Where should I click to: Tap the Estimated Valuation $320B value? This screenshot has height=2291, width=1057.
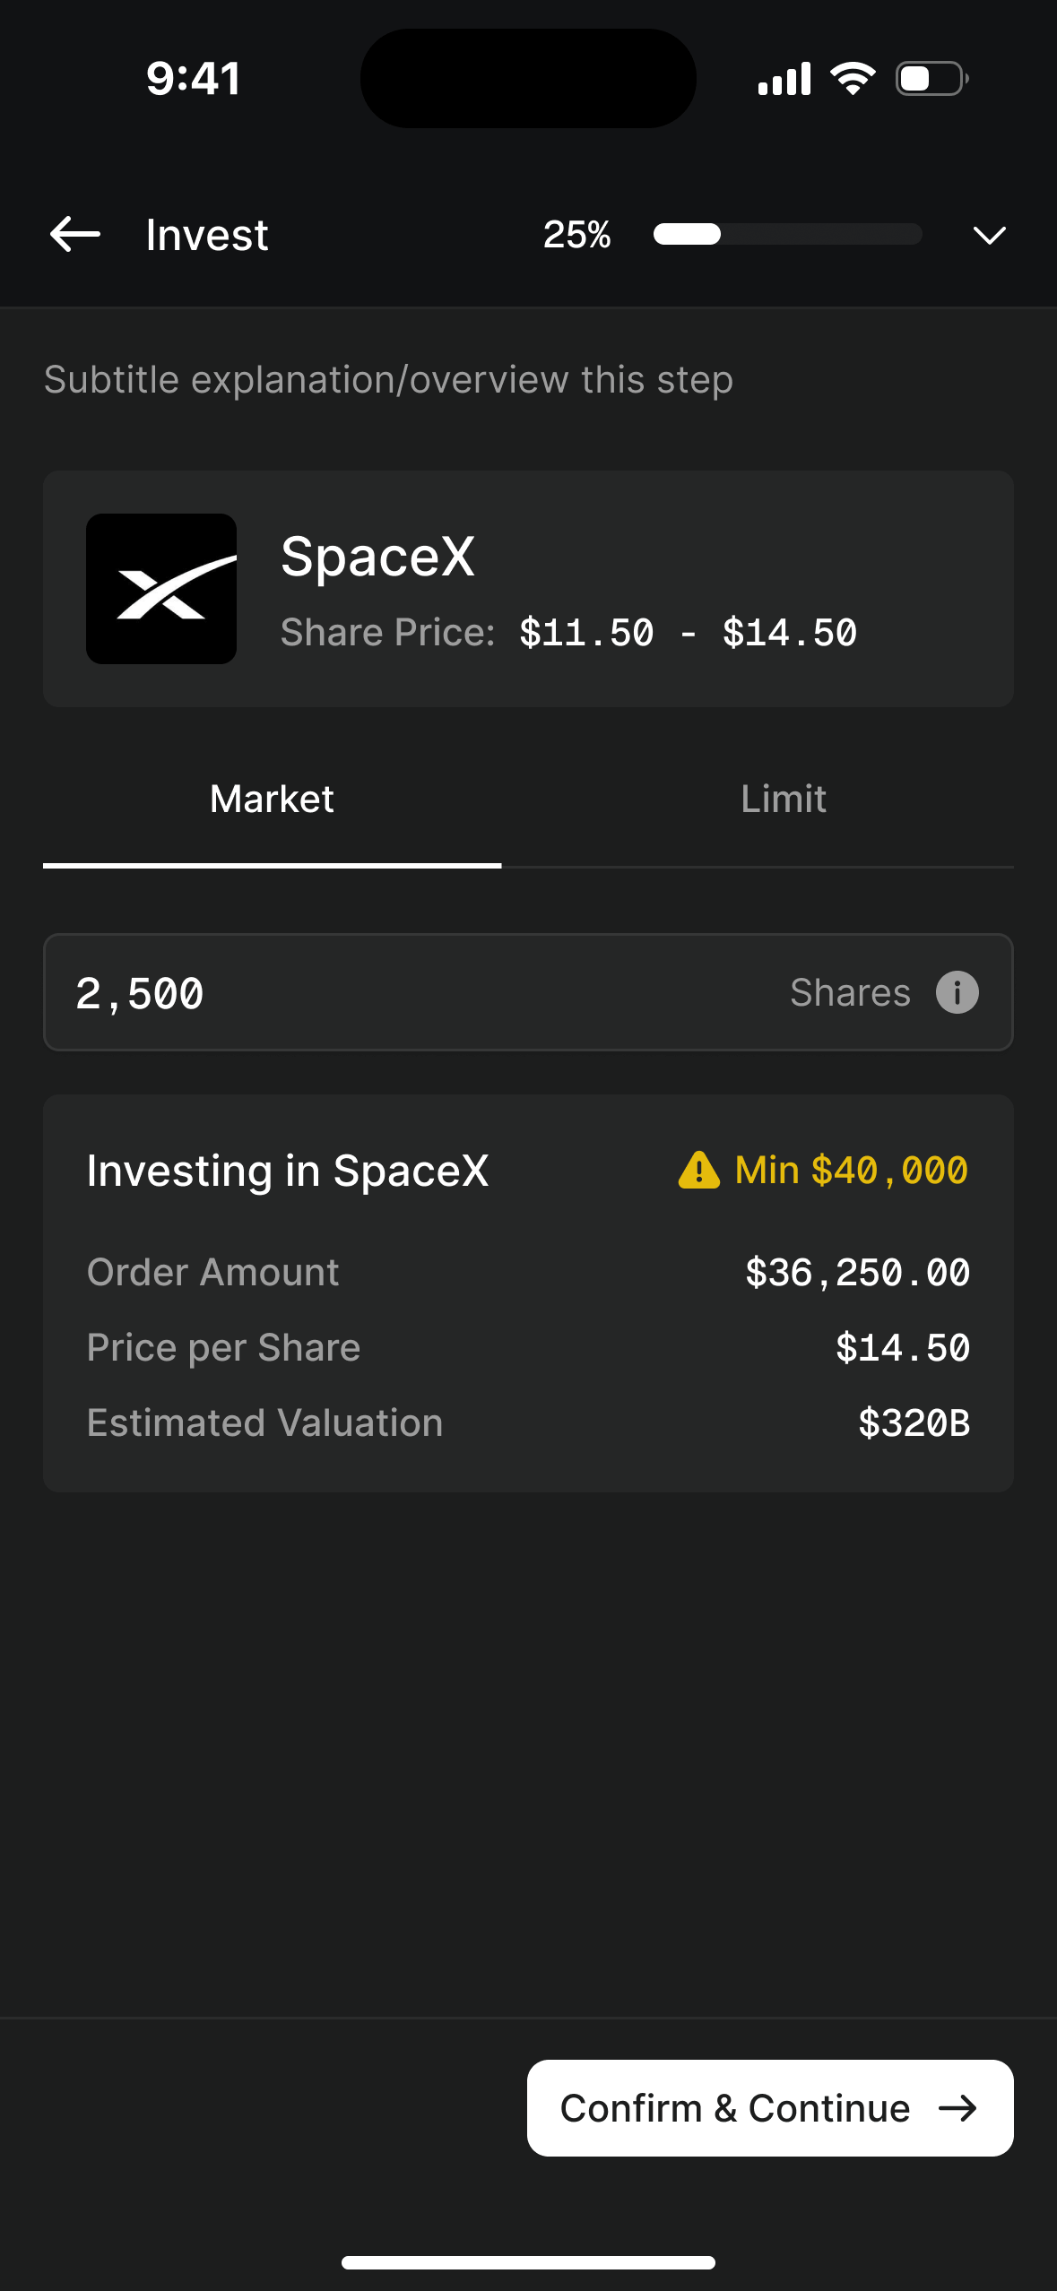point(914,1423)
